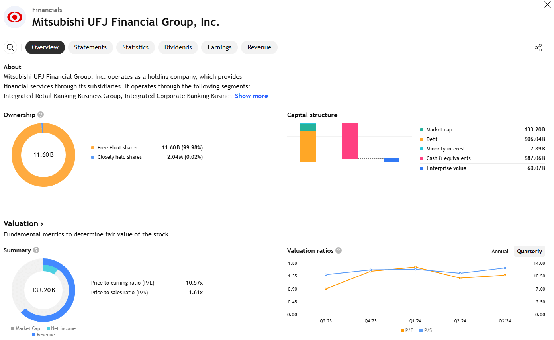Viewport: 554px width, 340px height.
Task: Select the Overview tab
Action: 45,47
